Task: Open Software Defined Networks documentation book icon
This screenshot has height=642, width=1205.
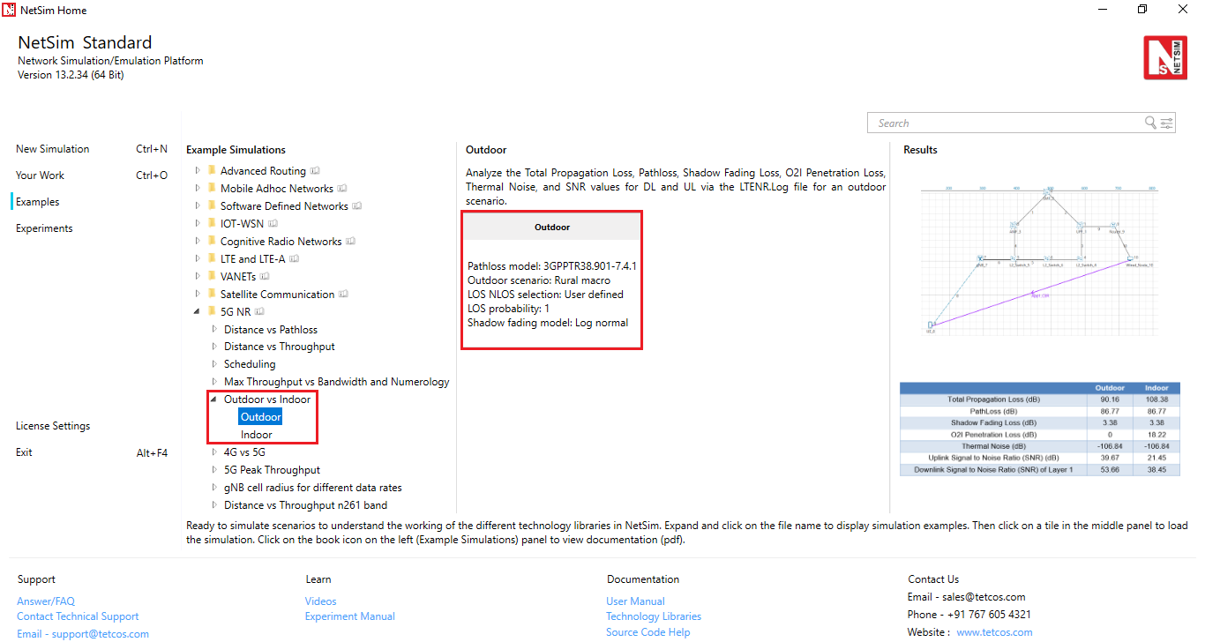Action: coord(357,206)
